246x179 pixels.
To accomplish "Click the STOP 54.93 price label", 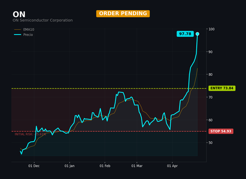I will tap(221, 131).
